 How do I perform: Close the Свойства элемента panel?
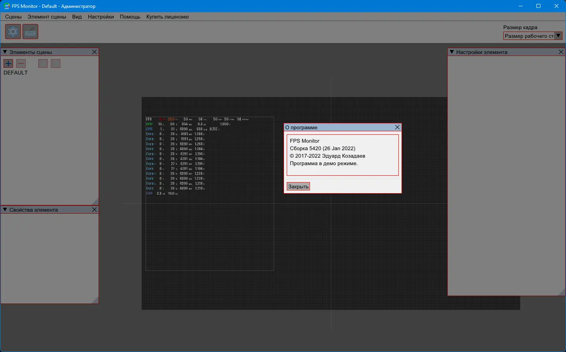point(94,210)
